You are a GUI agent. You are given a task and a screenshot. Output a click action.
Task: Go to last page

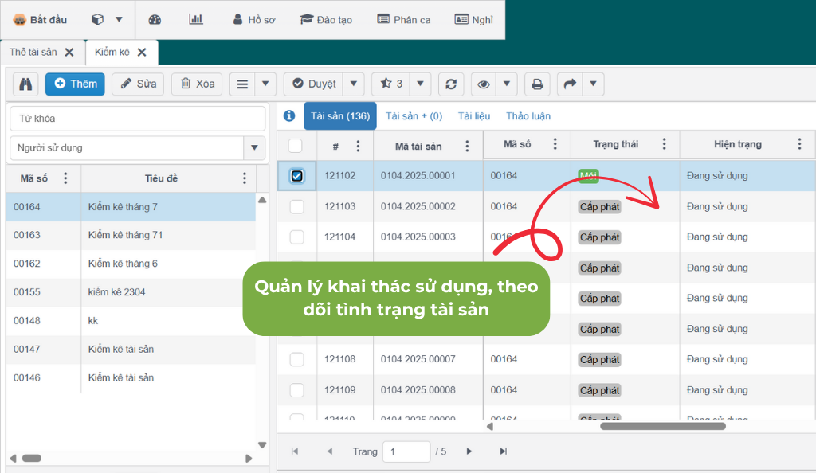click(x=504, y=451)
